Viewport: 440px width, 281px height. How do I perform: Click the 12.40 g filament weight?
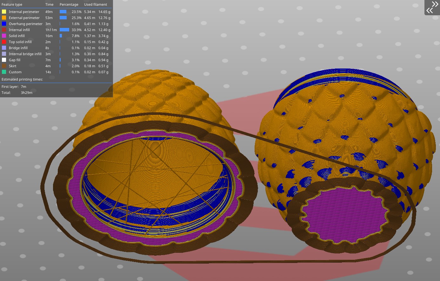click(104, 30)
